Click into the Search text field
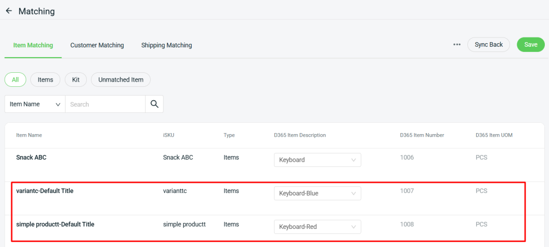Viewport: 549px width, 247px height. point(105,104)
